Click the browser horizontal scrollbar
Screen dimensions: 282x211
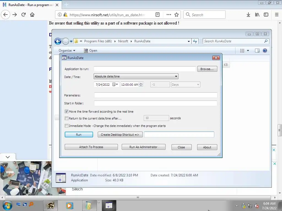tap(138, 198)
